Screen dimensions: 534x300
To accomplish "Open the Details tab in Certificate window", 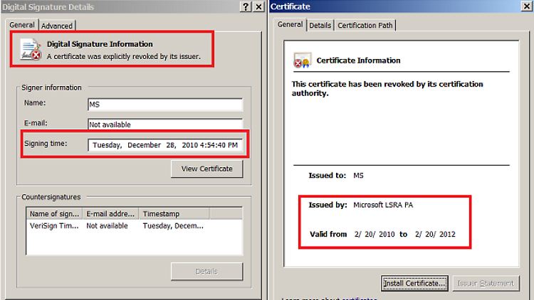I will pyautogui.click(x=320, y=25).
